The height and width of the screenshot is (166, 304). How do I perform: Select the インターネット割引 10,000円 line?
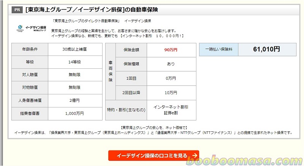click(117, 36)
